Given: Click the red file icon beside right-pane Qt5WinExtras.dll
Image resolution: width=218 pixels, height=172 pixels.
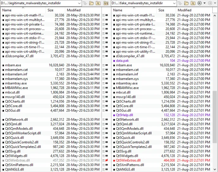Looking at the screenshot, I should pyautogui.click(x=114, y=160).
